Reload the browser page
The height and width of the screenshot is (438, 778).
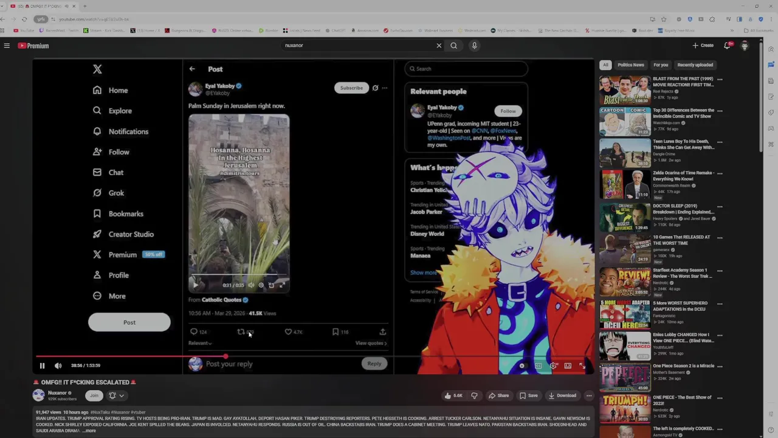click(24, 19)
